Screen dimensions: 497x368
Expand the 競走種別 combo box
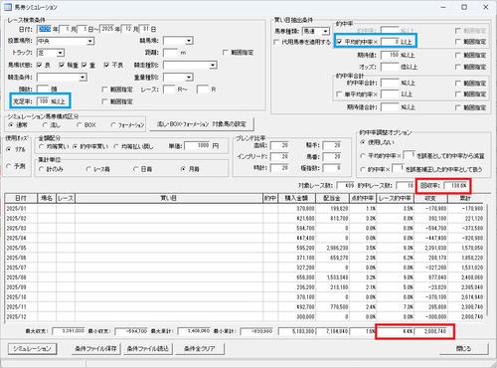pos(213,66)
